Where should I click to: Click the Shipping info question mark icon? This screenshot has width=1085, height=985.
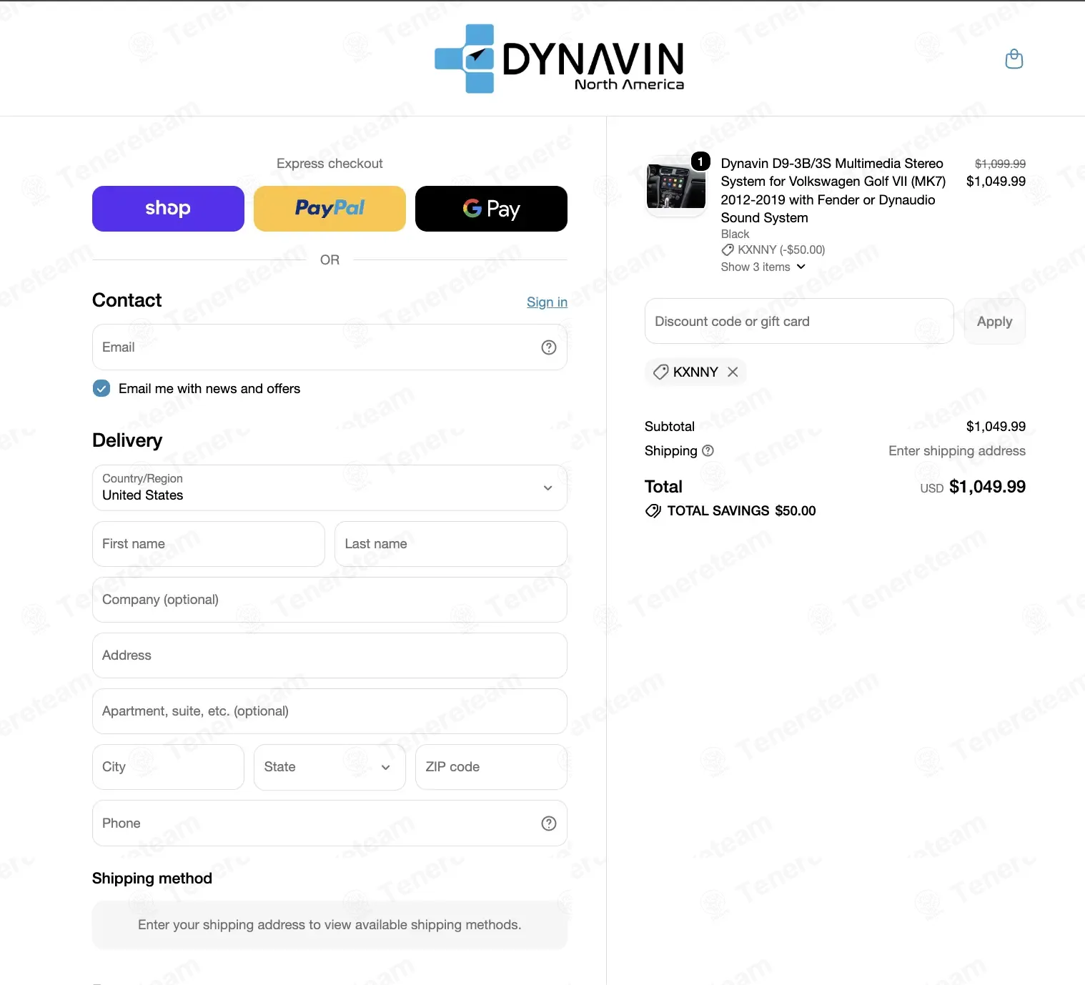tap(708, 450)
